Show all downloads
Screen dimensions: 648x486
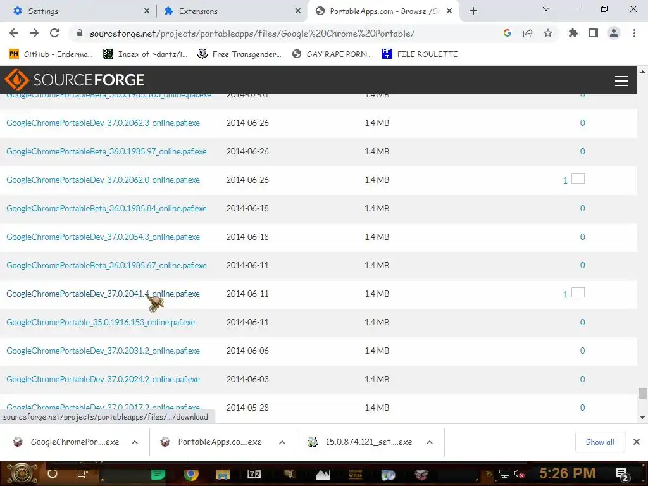600,442
